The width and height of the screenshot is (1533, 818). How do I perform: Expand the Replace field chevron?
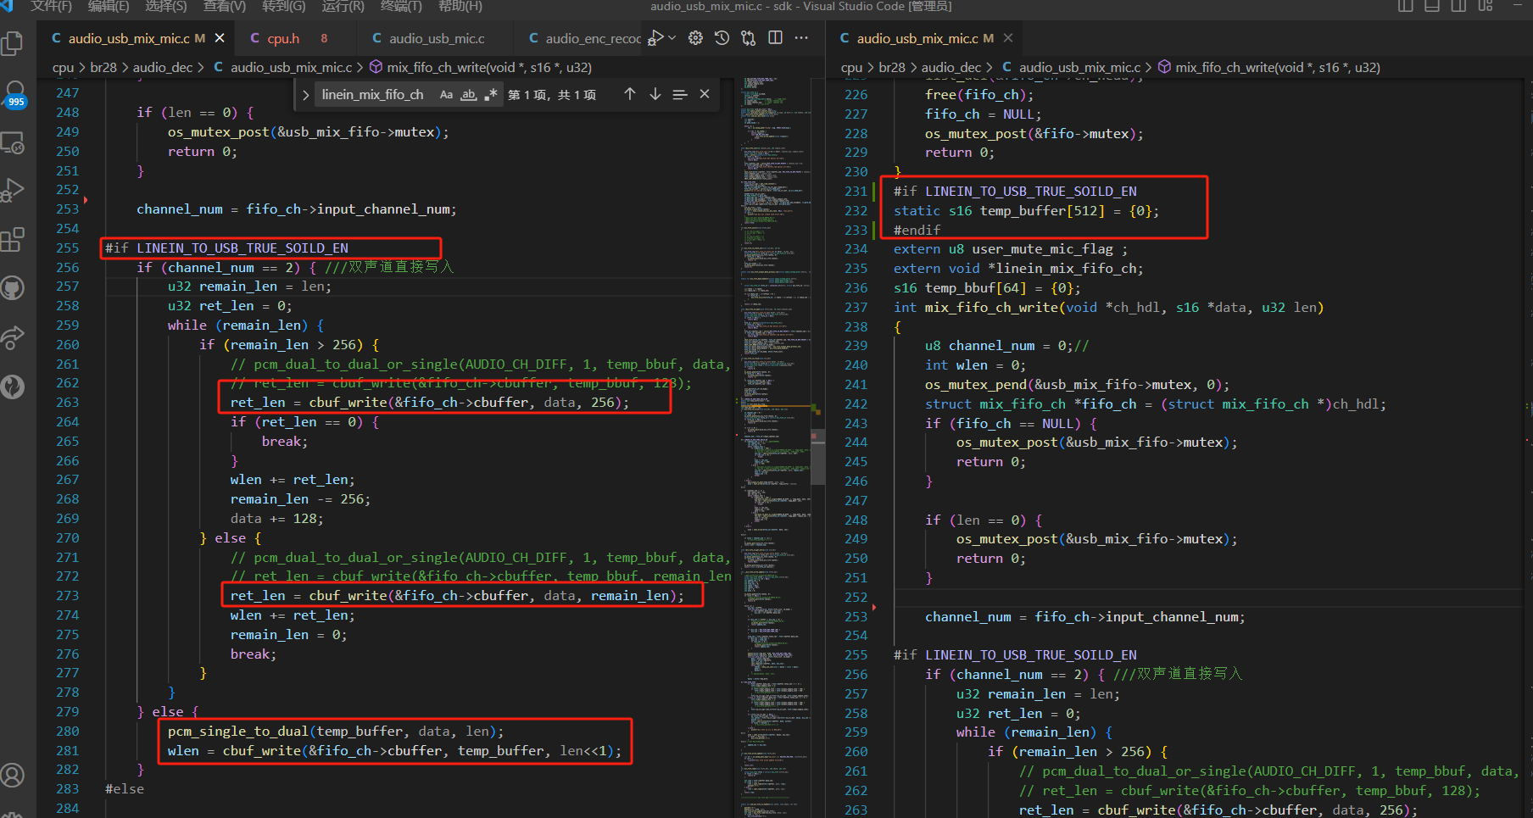[x=305, y=95]
